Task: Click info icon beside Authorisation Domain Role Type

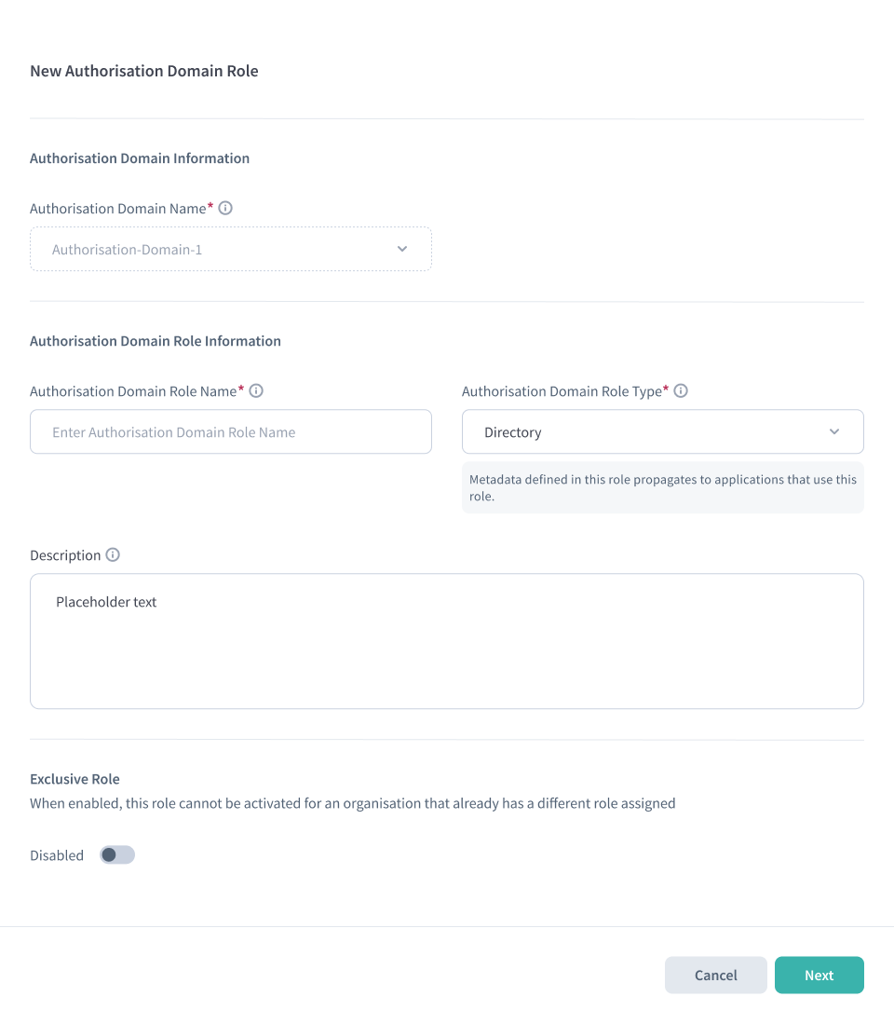Action: 681,390
